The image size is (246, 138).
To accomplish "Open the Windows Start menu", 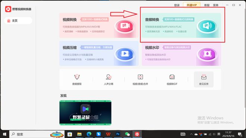I will pos(4,134).
